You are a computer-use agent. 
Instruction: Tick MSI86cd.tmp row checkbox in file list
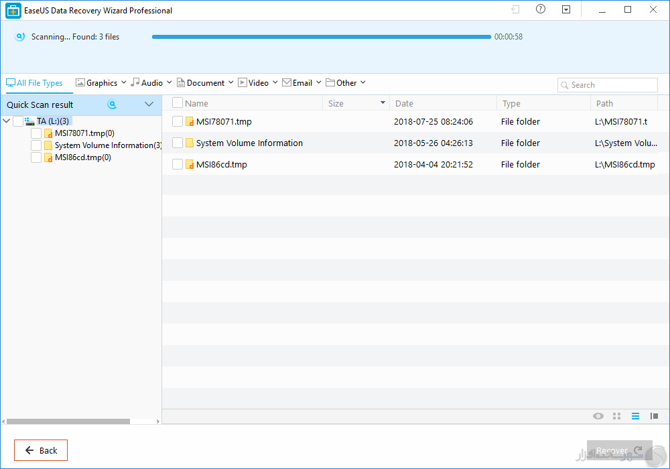178,164
